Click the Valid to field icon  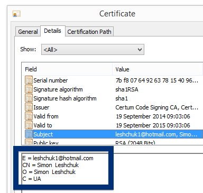[29, 125]
